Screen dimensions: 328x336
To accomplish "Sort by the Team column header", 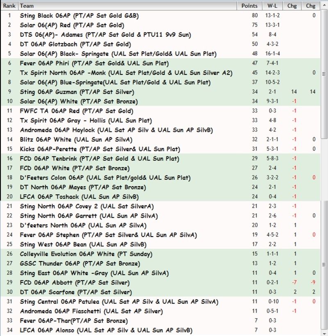I will click(x=128, y=6).
